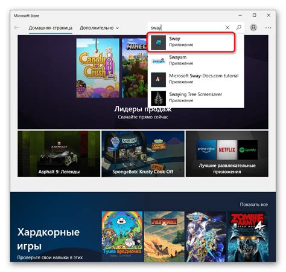This screenshot has height=272, width=286.
Task: Open the rainbow cartoon game cover
Action: 122,236
